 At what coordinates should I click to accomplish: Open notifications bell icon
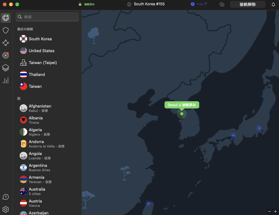pyautogui.click(x=273, y=4)
